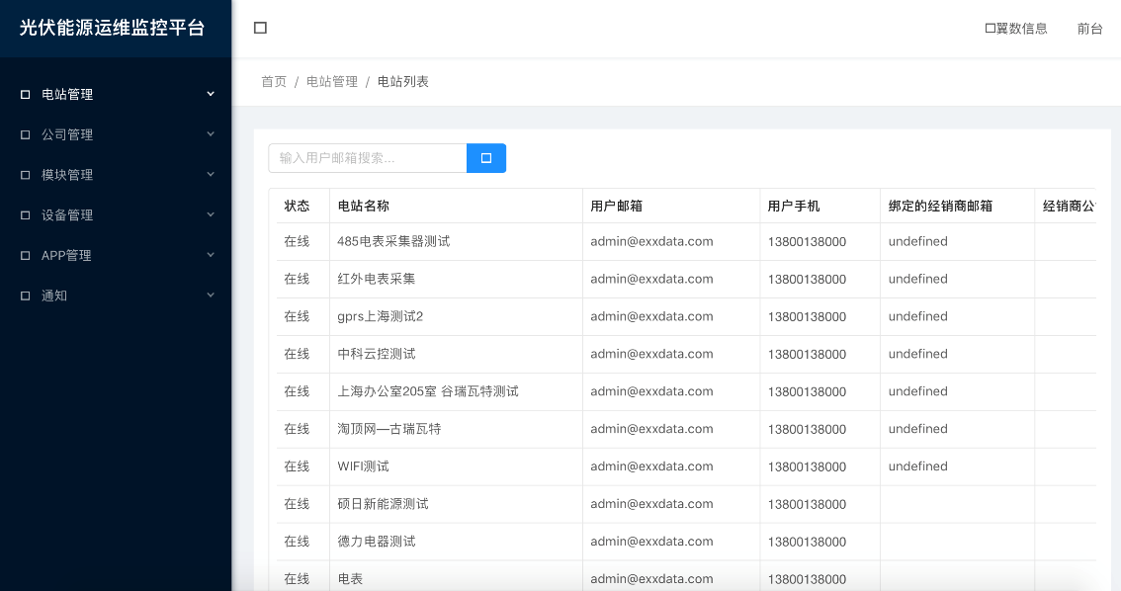Click the 电站管理 breadcrumb link
Image resolution: width=1121 pixels, height=591 pixels.
point(332,82)
